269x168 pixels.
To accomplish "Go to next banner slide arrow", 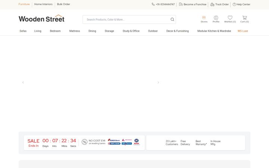I will coord(158,83).
